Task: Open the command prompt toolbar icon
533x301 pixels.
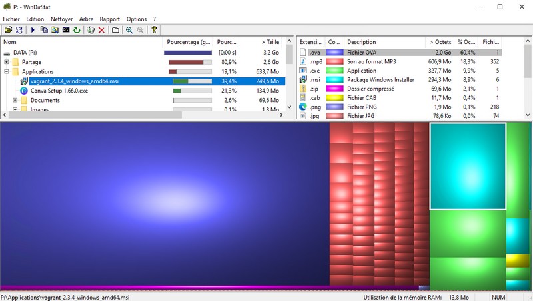Action: pos(66,30)
